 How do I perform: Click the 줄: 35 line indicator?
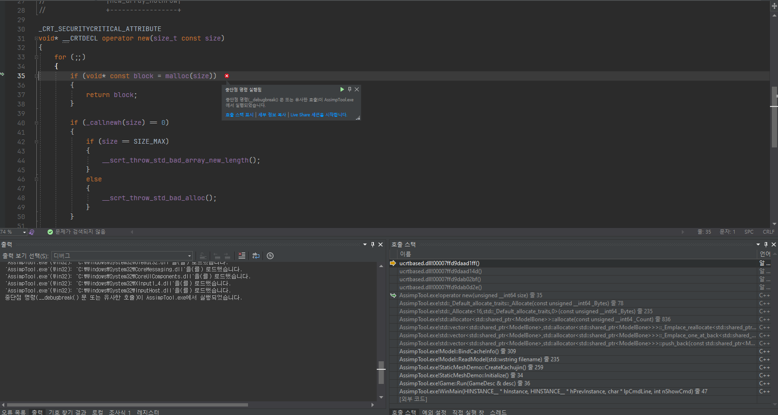[x=704, y=232]
